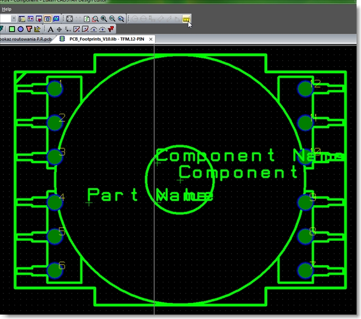
Task: Open the workspace explorer panel icon
Action: tap(22, 19)
